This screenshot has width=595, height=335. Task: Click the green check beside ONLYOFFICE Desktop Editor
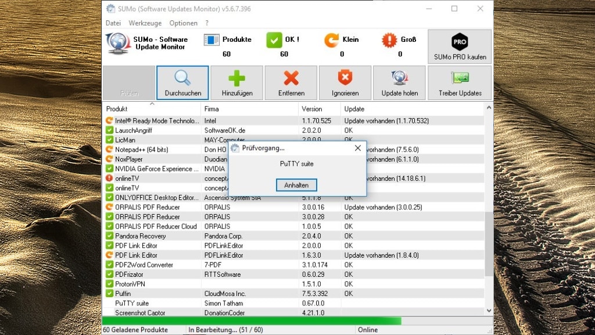click(x=109, y=197)
